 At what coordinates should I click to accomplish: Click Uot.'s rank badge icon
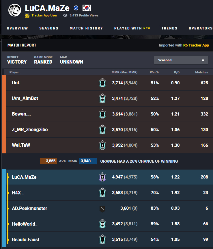[x=102, y=83]
